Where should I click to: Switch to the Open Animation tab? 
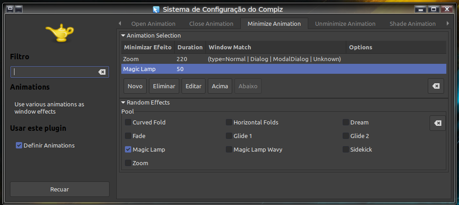153,24
